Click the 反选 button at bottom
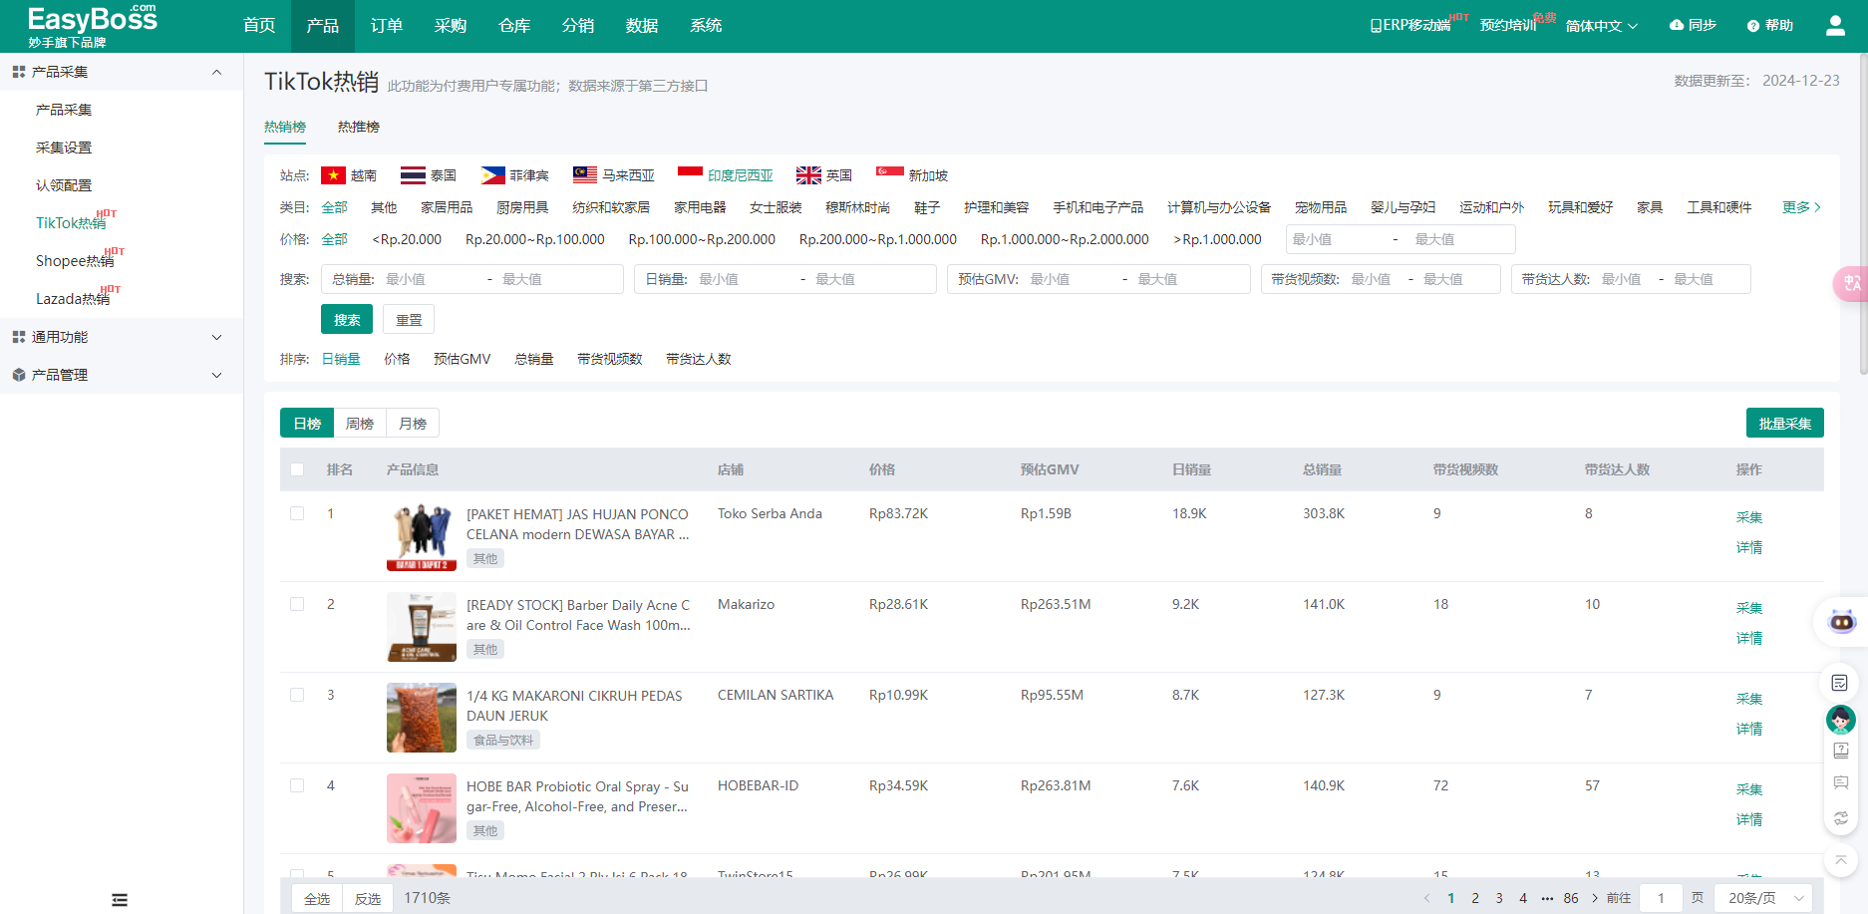 click(x=368, y=898)
